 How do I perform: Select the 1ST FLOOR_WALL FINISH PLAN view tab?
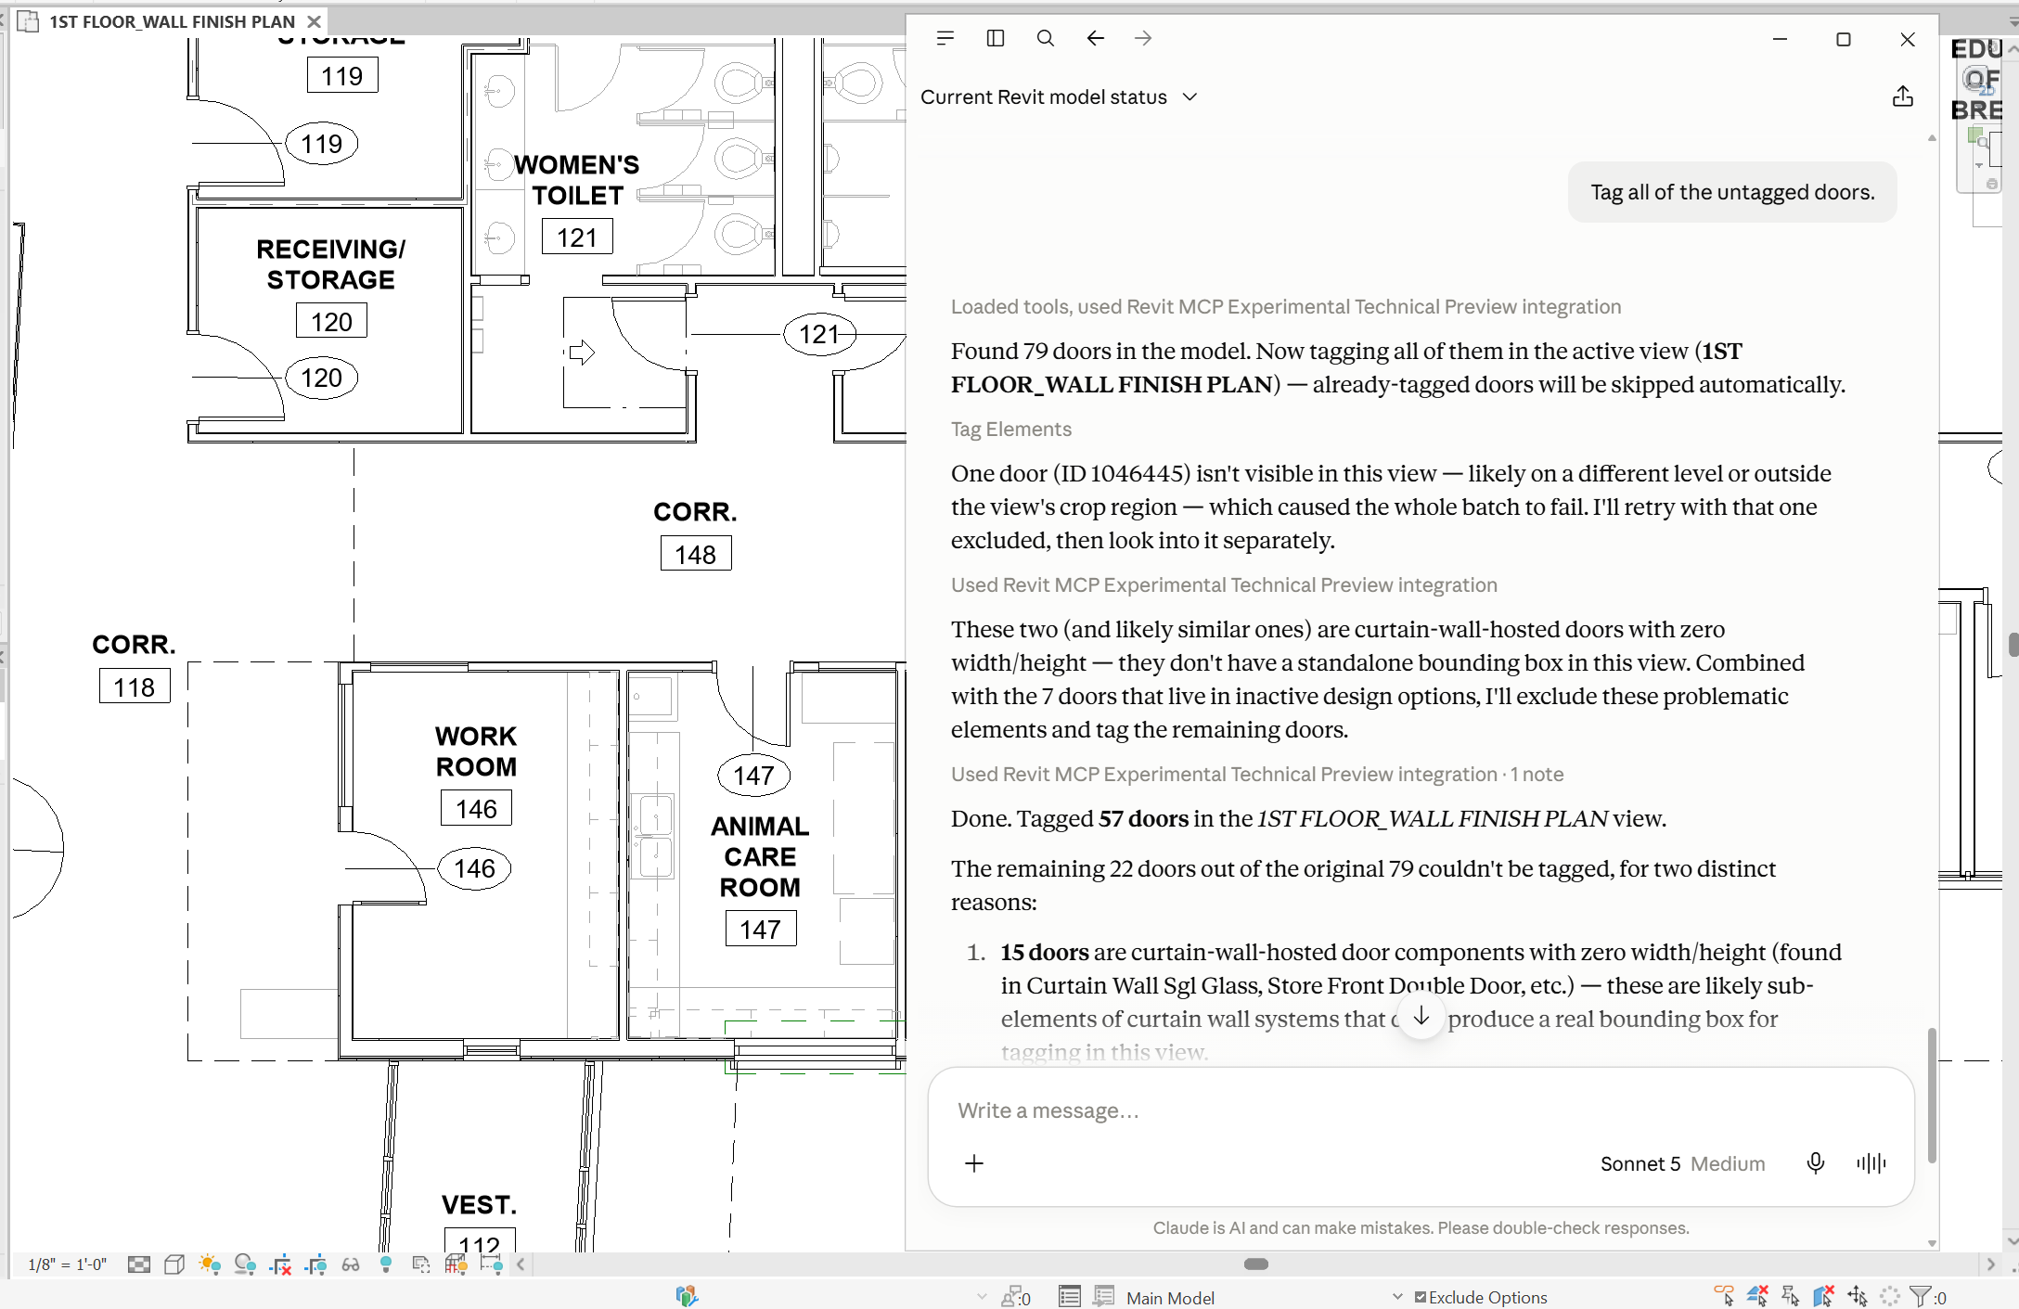[x=173, y=21]
